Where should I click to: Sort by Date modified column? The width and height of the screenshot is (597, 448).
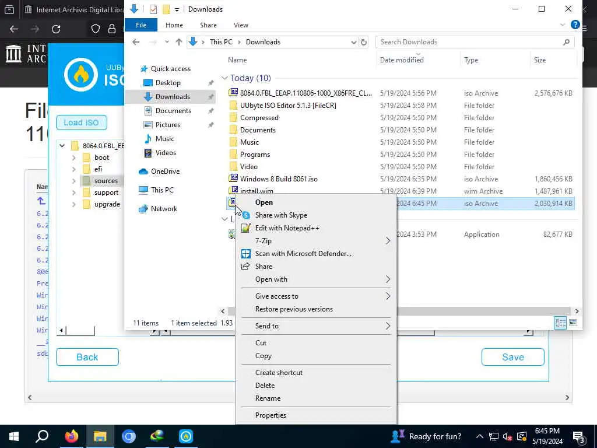coord(402,60)
